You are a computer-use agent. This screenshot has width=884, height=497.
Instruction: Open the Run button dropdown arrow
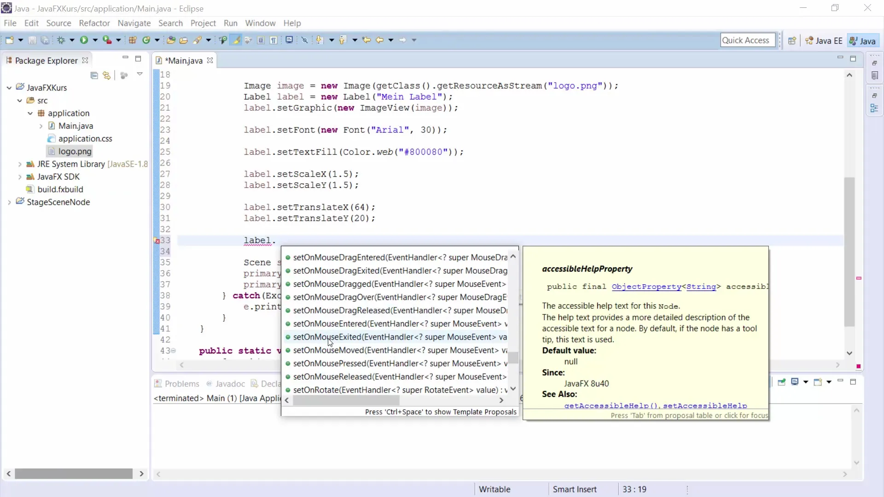tap(95, 40)
